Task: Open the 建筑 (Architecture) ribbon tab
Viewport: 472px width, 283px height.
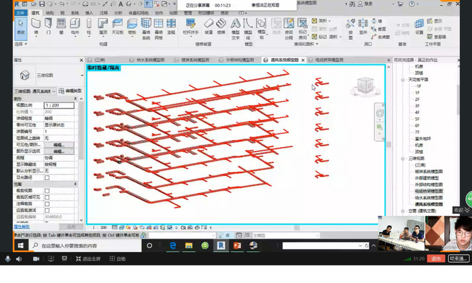Action: [x=35, y=12]
